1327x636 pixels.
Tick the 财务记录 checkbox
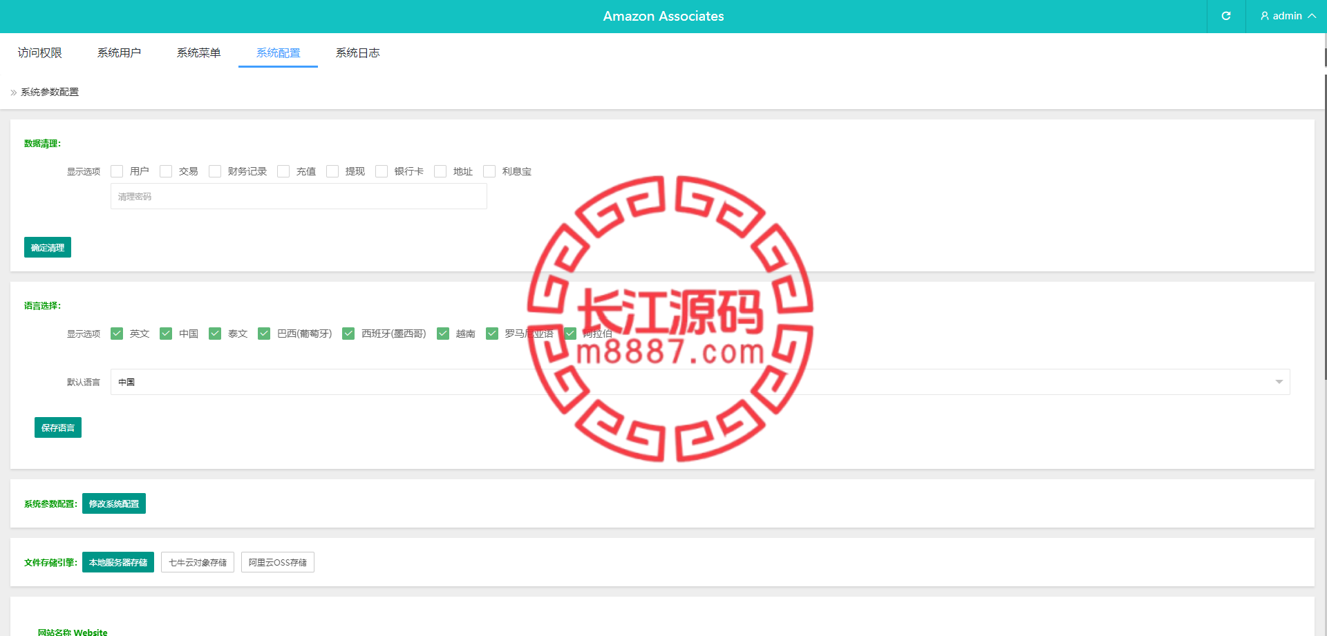click(215, 171)
